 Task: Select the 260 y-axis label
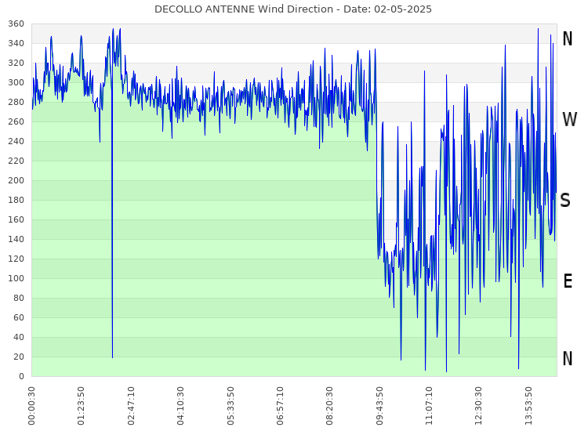point(16,121)
